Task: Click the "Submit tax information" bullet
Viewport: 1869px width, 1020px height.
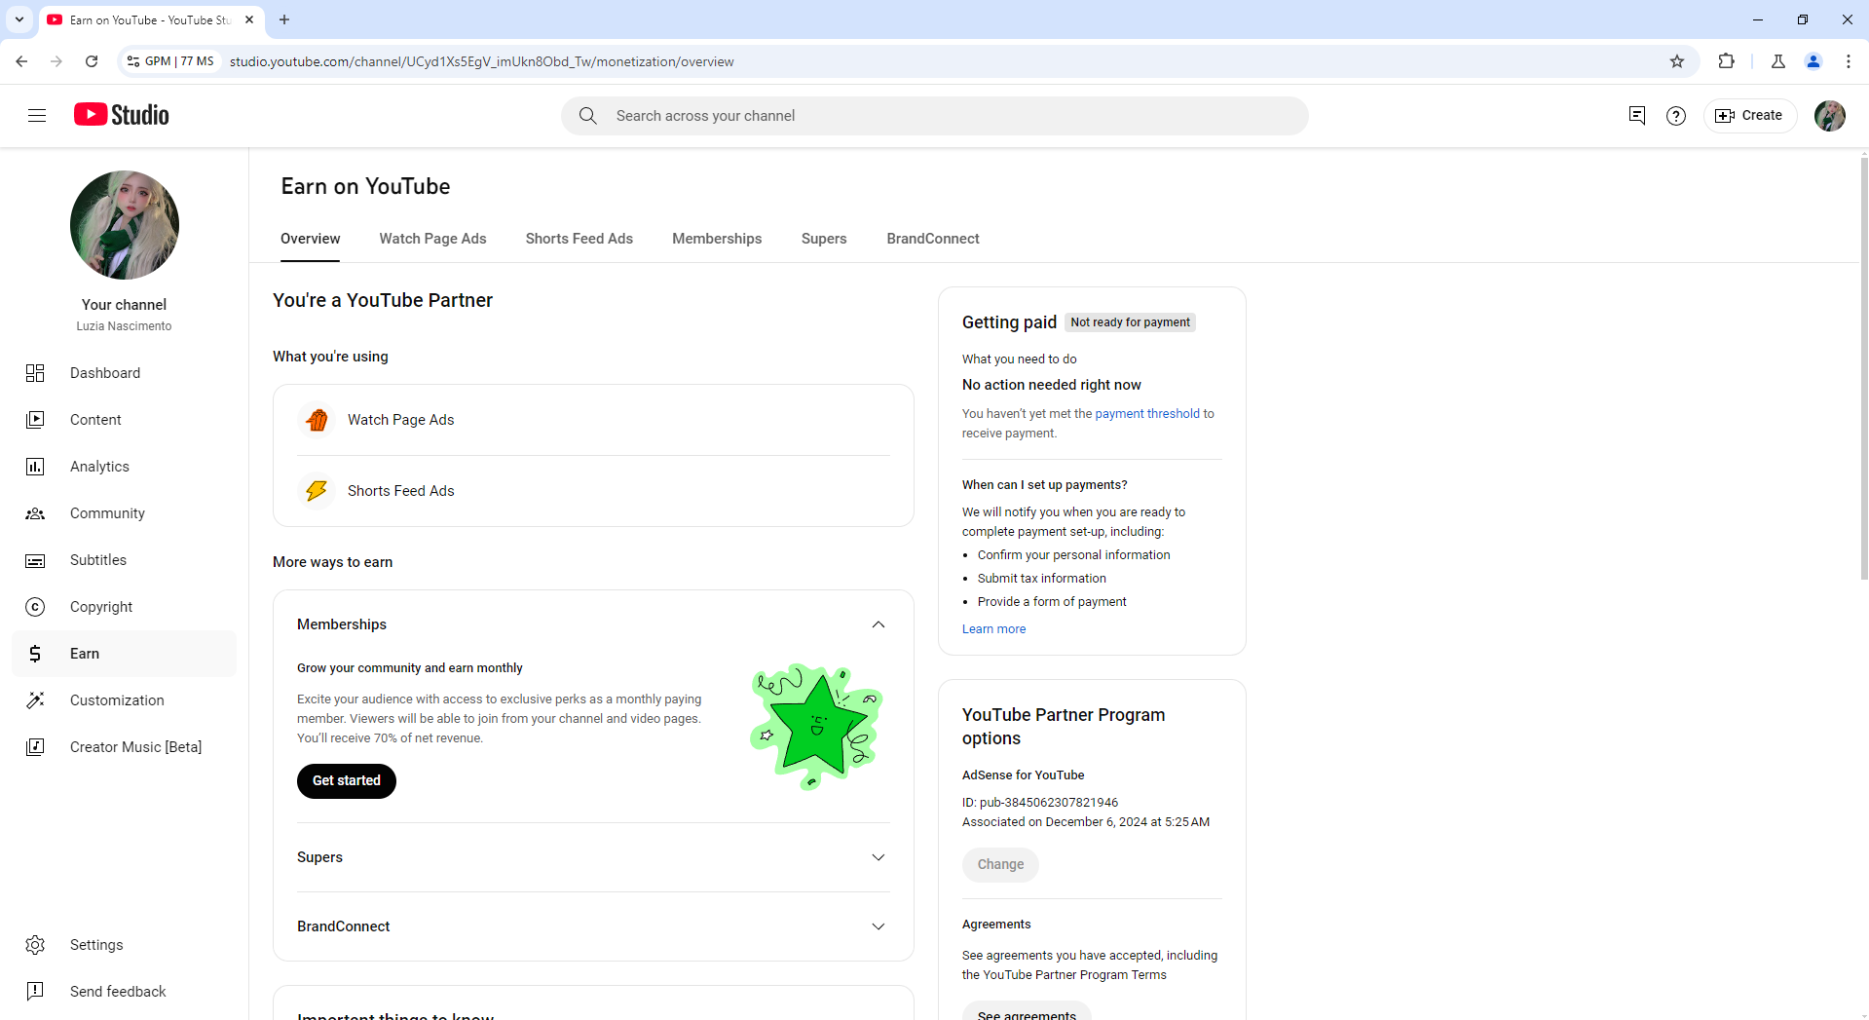Action: coord(1042,579)
